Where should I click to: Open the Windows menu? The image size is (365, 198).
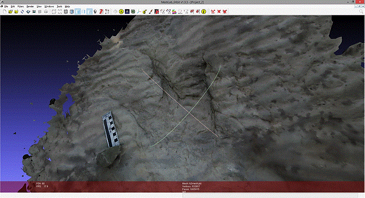pos(49,6)
